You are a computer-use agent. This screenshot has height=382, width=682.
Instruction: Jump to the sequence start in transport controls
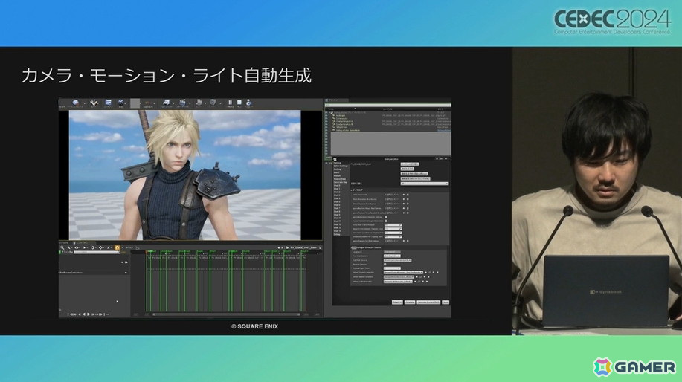[71, 314]
